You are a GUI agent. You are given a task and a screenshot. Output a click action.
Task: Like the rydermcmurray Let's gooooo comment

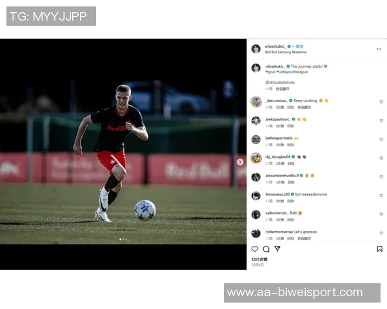tap(381, 233)
